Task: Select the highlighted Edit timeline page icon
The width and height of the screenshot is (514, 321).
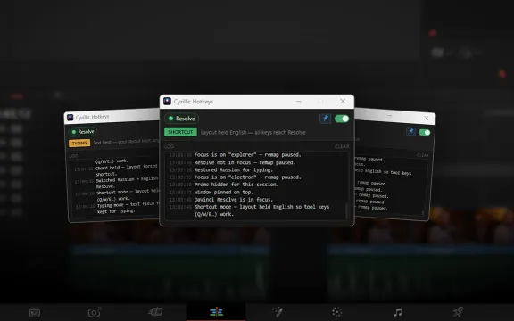Action: (216, 312)
